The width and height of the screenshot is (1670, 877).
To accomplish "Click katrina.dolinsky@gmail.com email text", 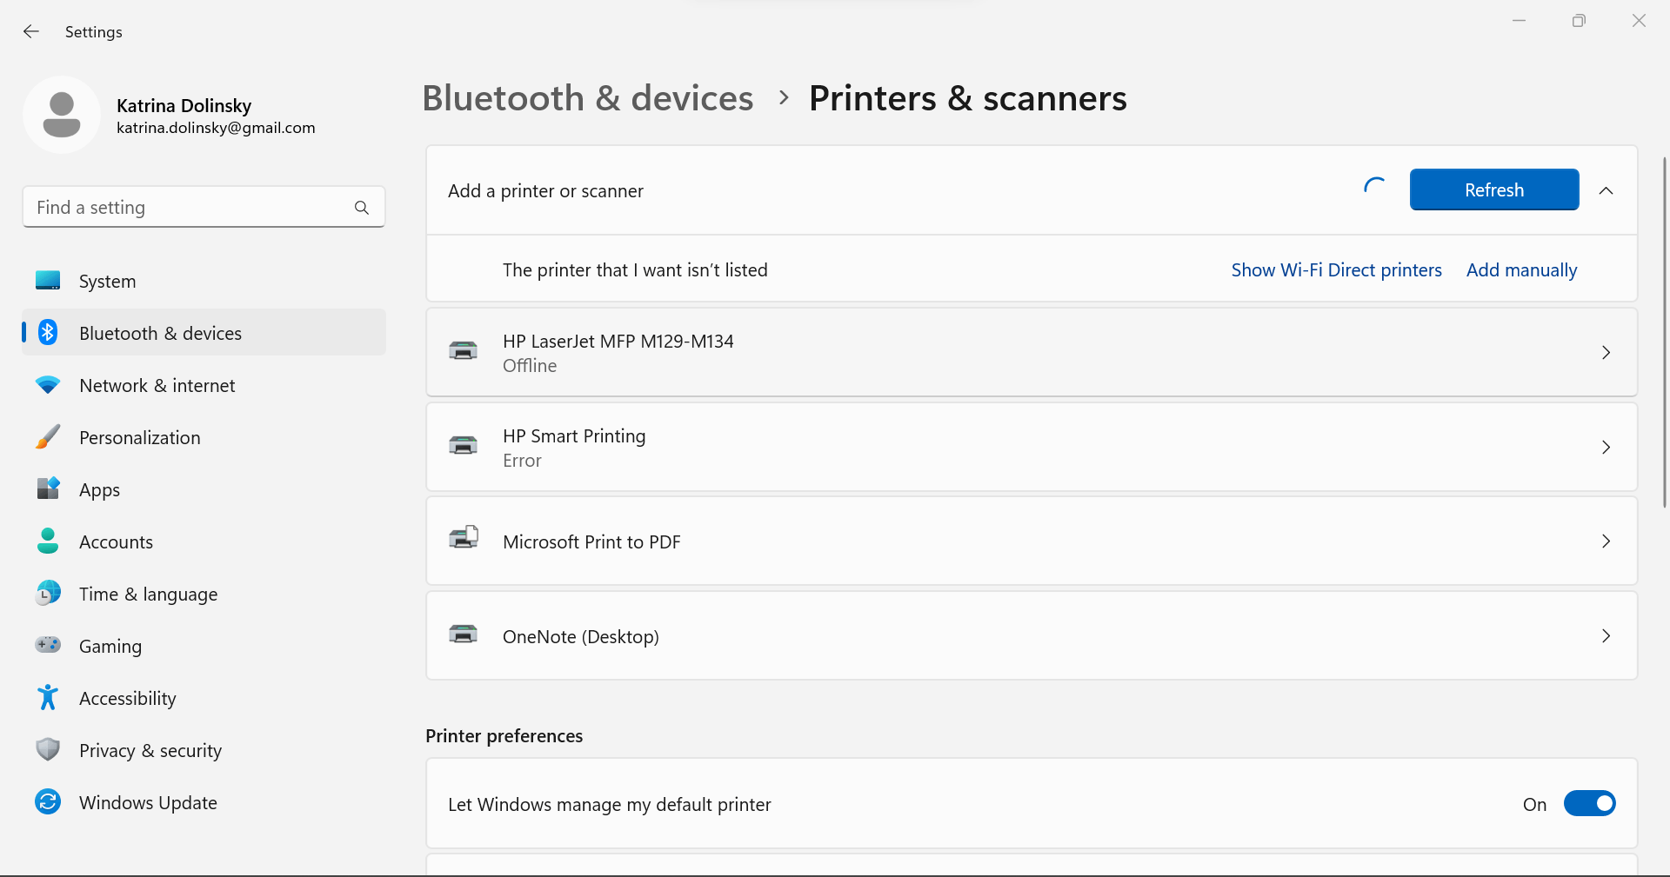I will coord(216,128).
